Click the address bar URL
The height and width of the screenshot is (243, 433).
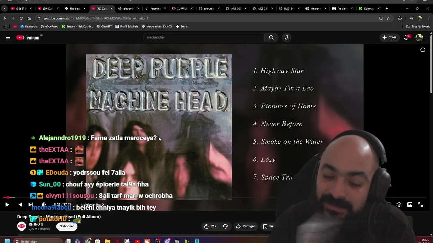point(96,18)
